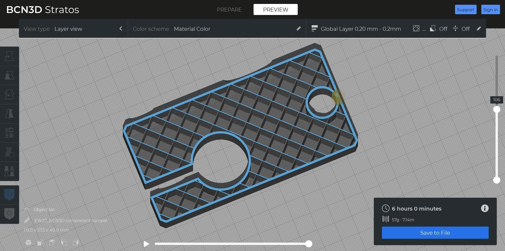Switch to 3D perspective view cube

[x=28, y=243]
